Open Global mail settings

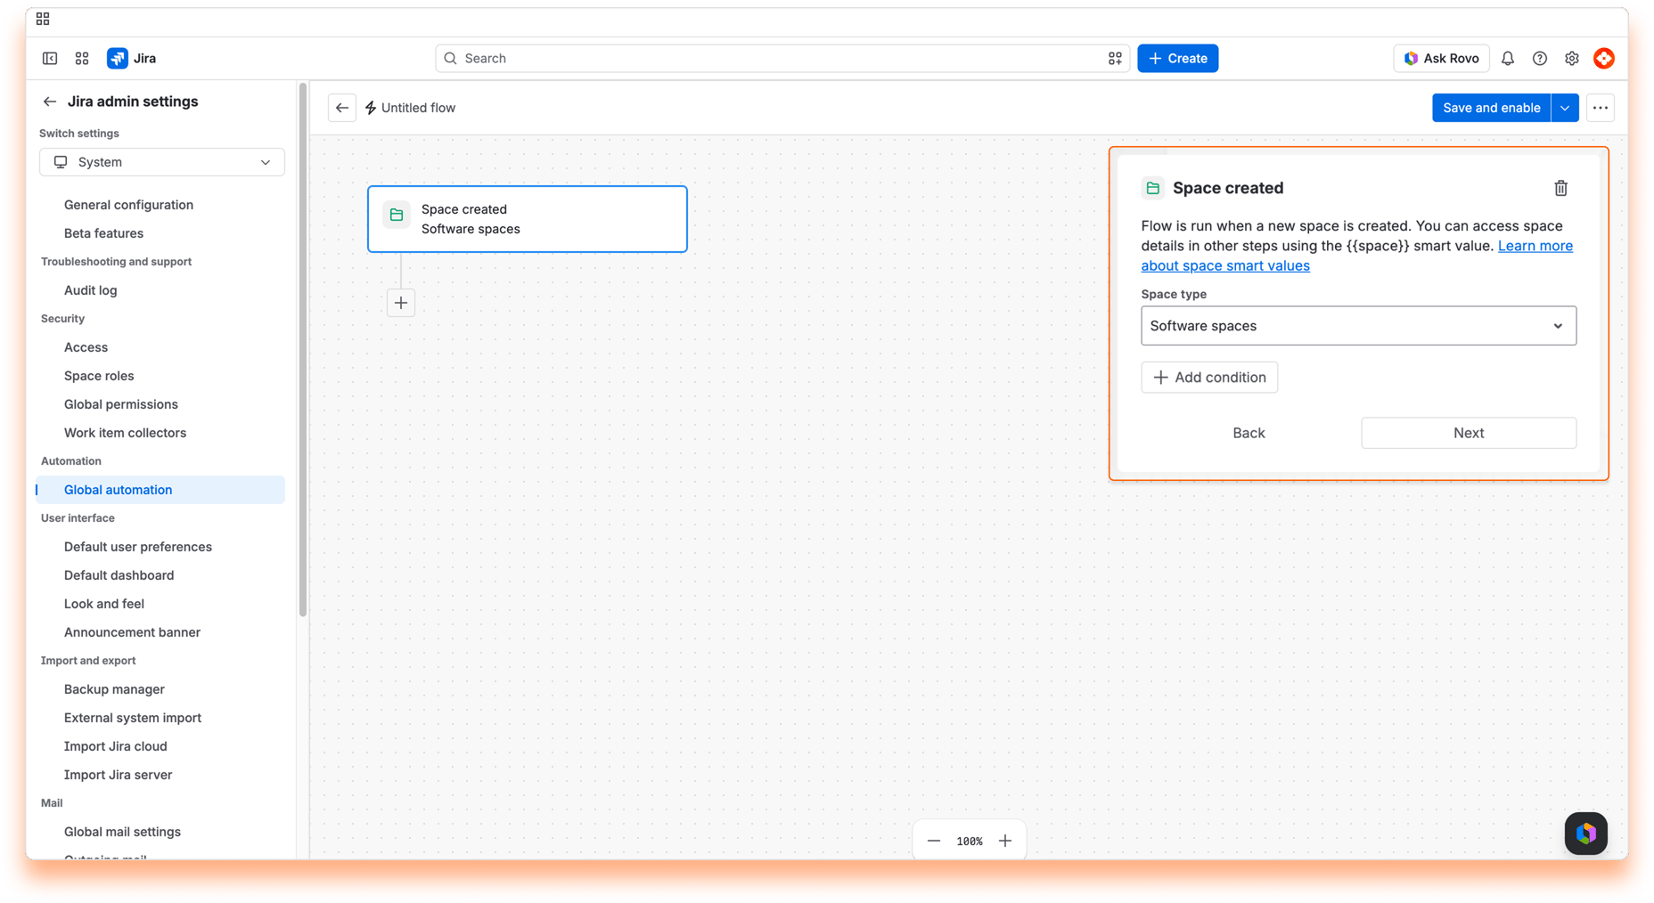point(122,832)
